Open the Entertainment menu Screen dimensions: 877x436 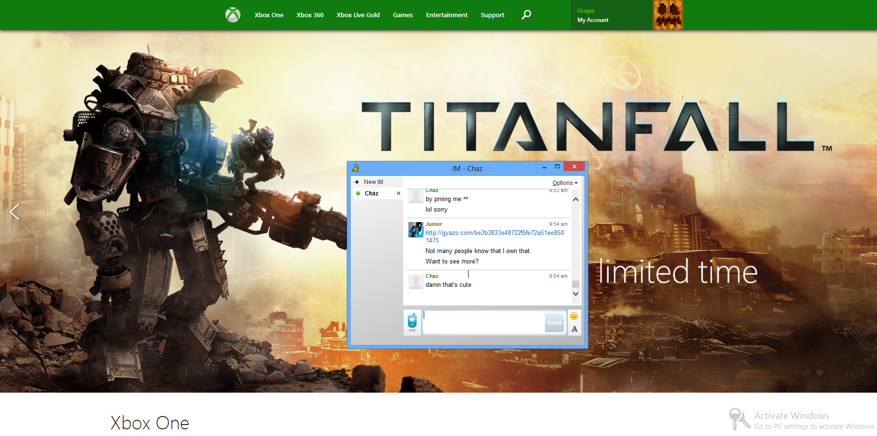point(447,15)
